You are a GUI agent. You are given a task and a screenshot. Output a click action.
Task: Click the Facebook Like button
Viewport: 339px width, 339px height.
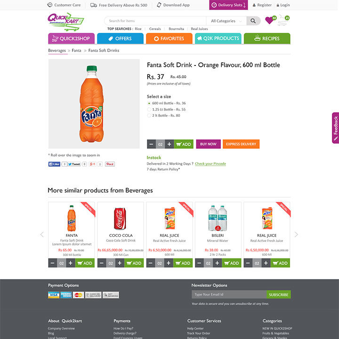(55, 164)
